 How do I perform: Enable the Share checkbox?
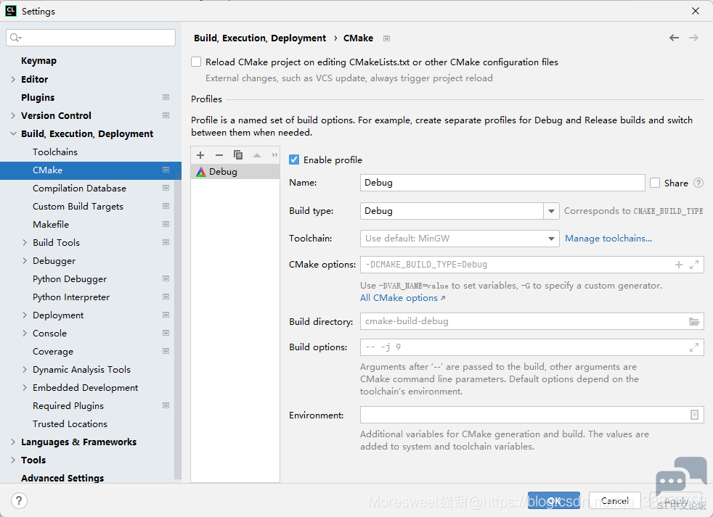[x=655, y=183]
